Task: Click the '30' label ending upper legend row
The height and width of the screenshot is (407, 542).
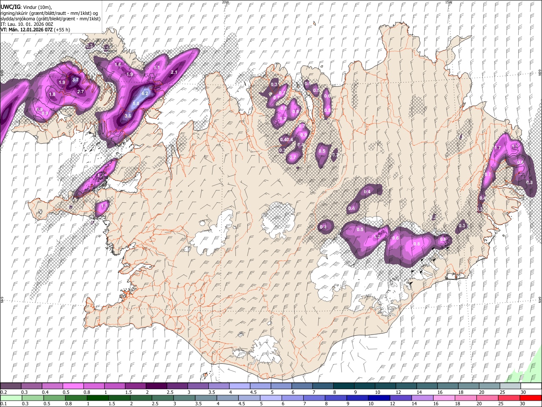Action: [x=523, y=392]
